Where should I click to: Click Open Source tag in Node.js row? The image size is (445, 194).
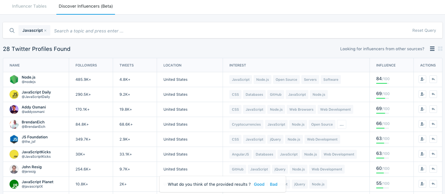(x=286, y=80)
